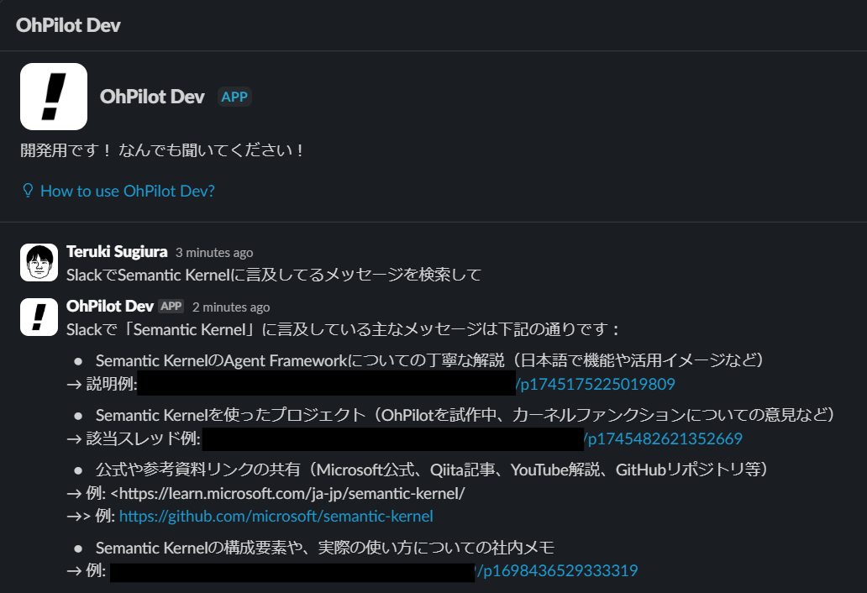Open the How to use OhPilot Dev? link
The image size is (867, 593).
coord(127,192)
